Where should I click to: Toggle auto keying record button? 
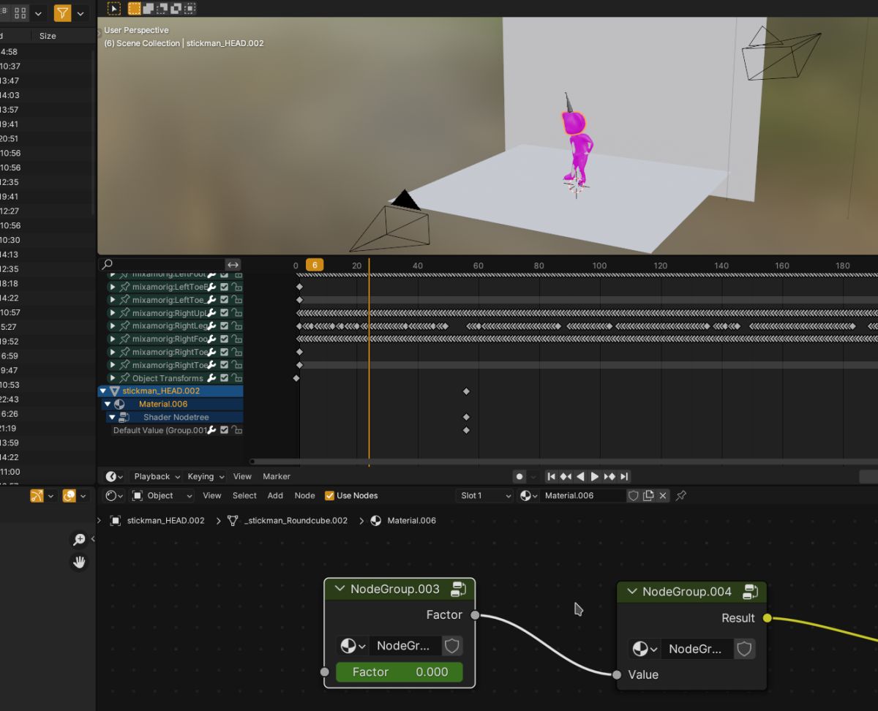point(519,476)
